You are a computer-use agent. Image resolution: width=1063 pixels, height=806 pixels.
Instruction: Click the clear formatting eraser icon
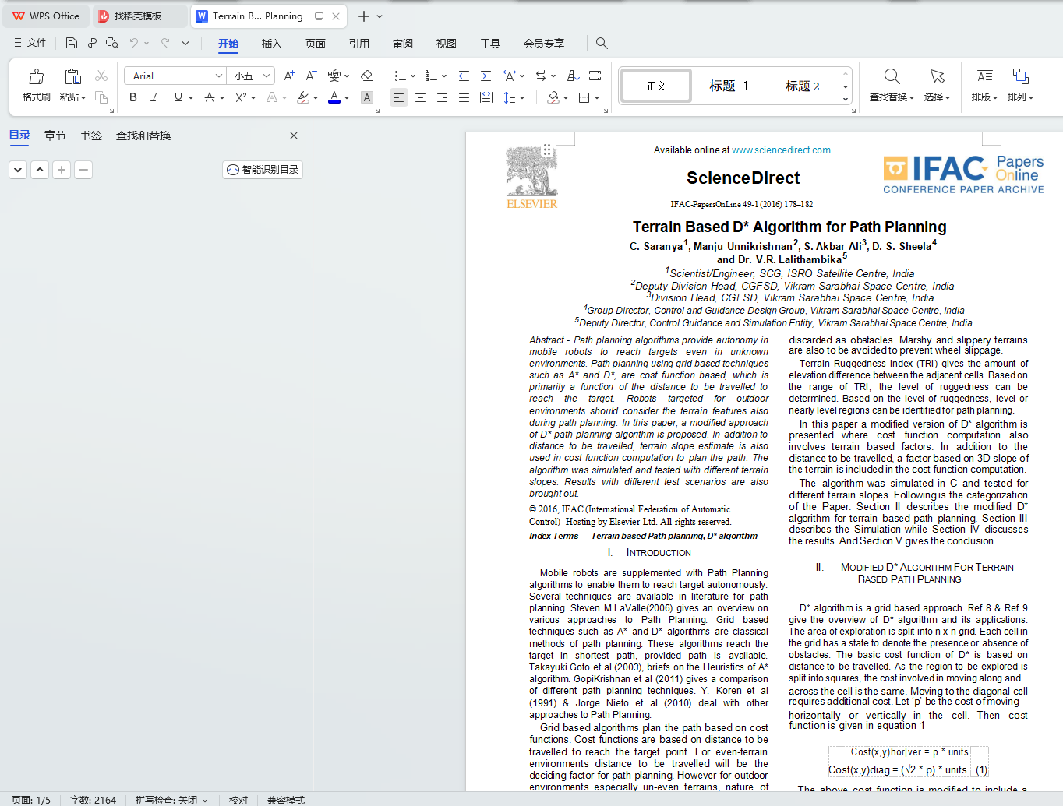click(x=366, y=76)
